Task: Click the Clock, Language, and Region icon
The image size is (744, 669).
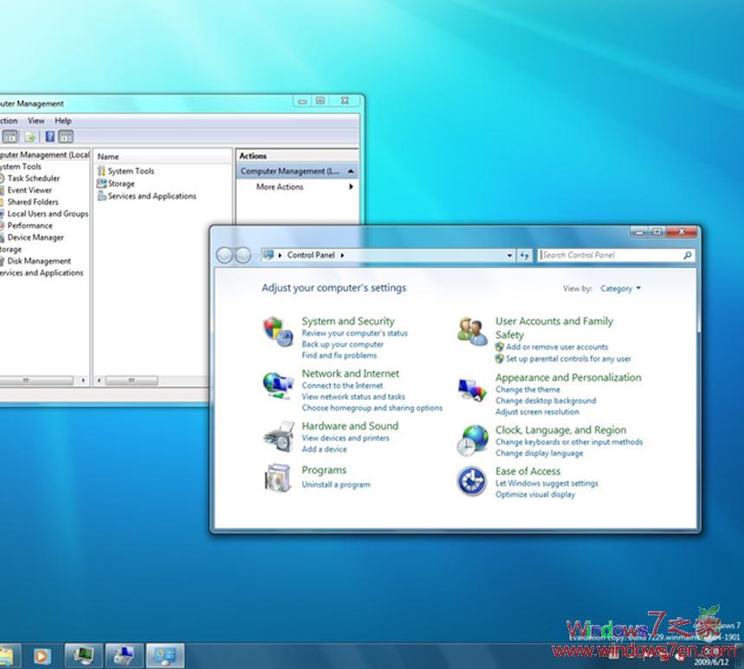Action: point(472,440)
